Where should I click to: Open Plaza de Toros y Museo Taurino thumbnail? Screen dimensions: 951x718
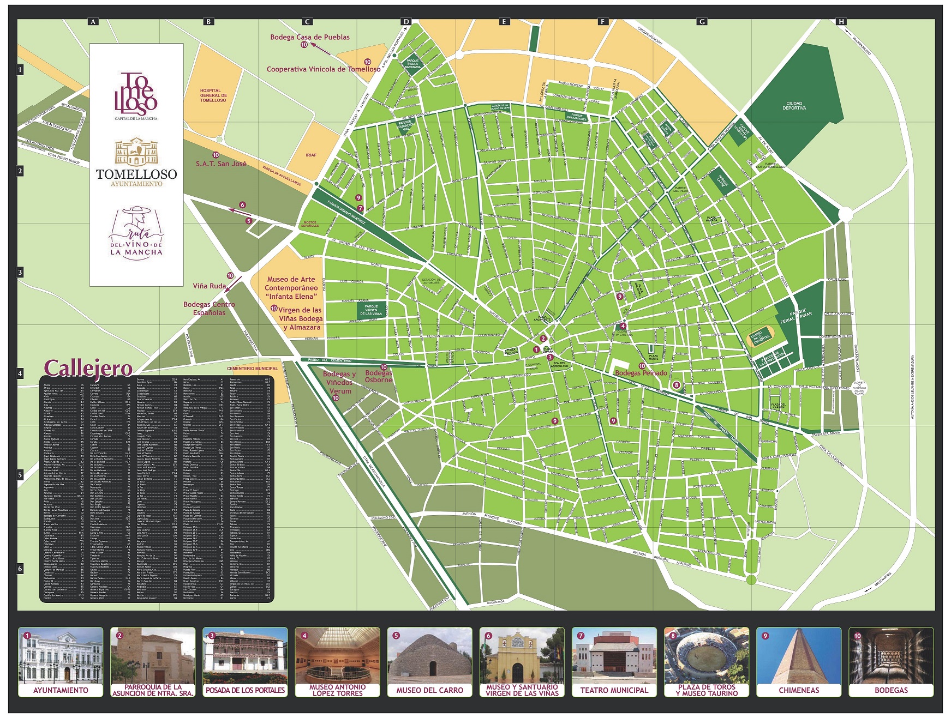coord(707,662)
